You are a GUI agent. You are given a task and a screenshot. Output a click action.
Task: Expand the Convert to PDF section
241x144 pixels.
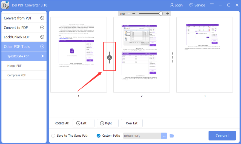[24, 28]
